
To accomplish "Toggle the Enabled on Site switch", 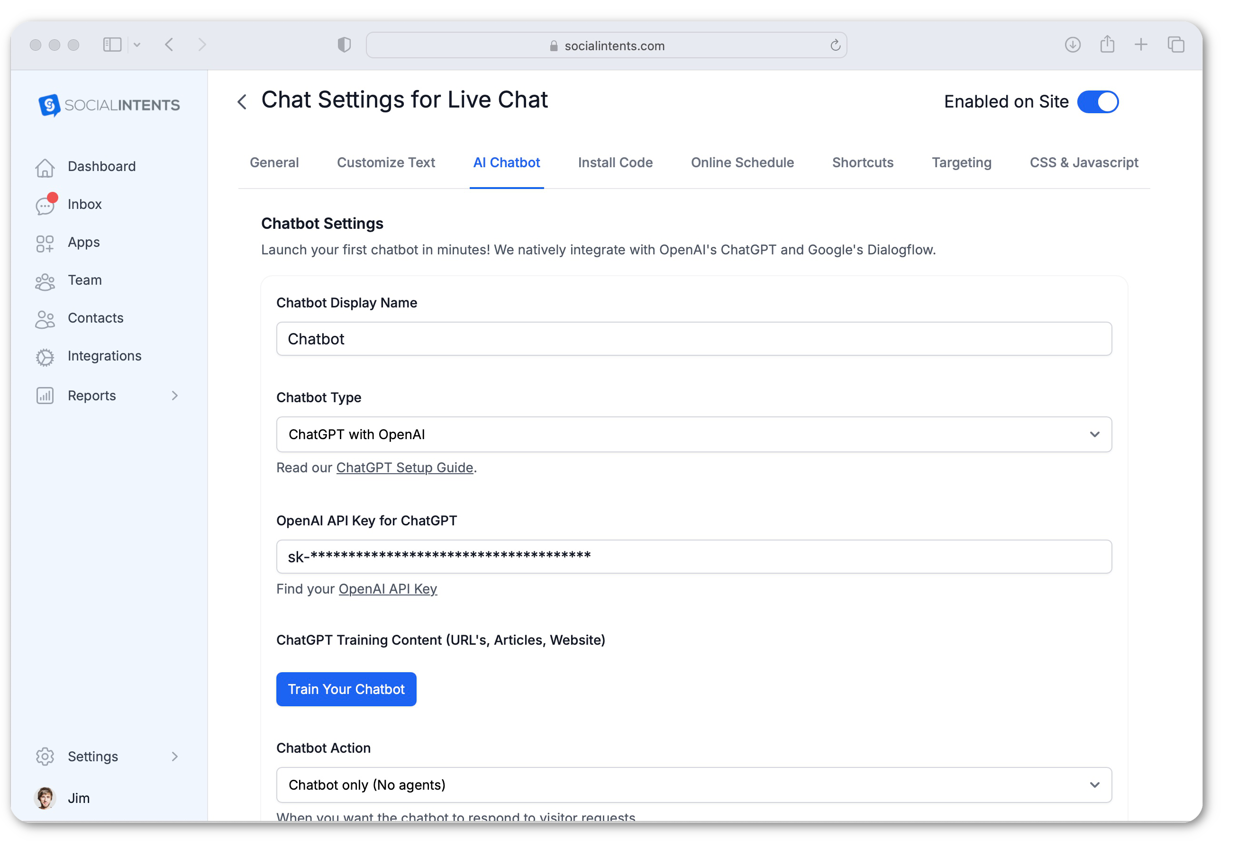I will [1098, 102].
